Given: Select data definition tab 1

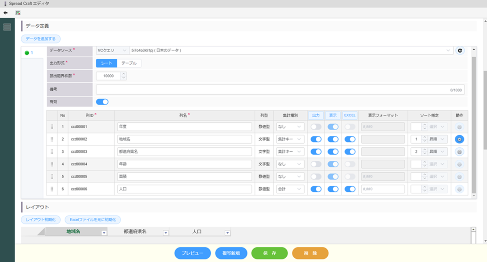Looking at the screenshot, I should [x=29, y=53].
